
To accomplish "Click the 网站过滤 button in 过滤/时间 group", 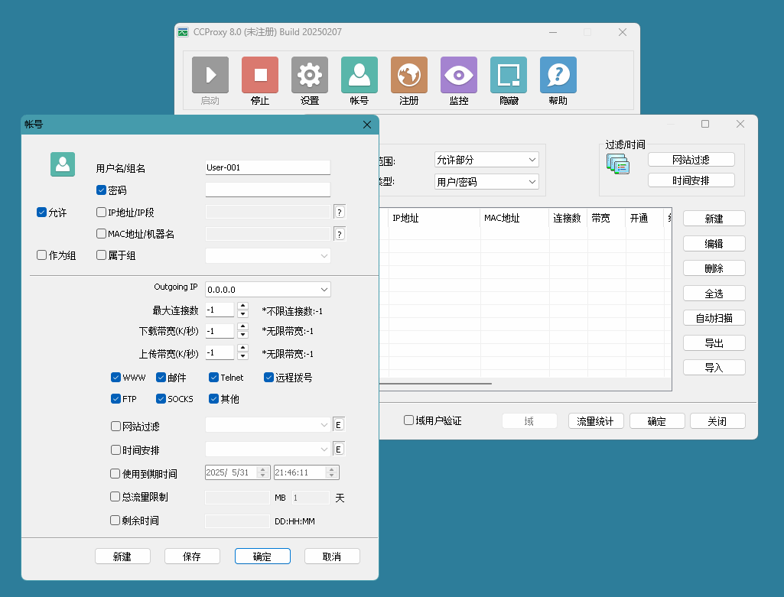I will [x=691, y=159].
